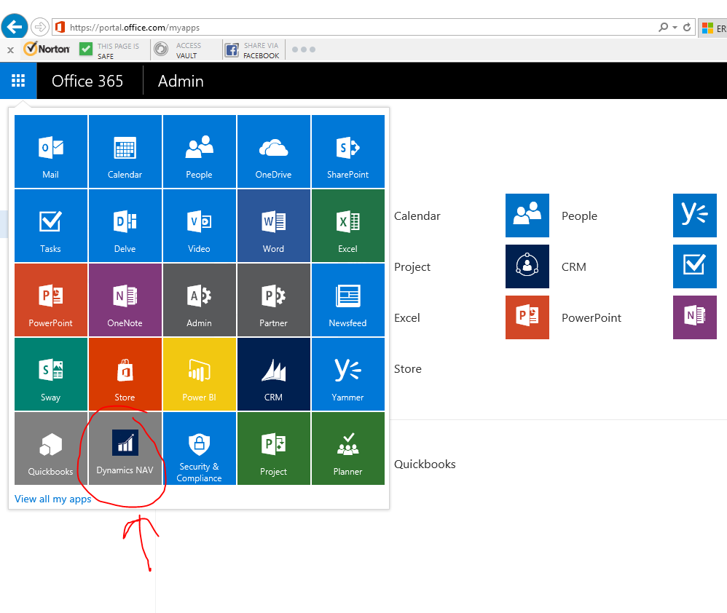Toggle the app launcher waffle button
This screenshot has width=727, height=613.
click(x=18, y=81)
